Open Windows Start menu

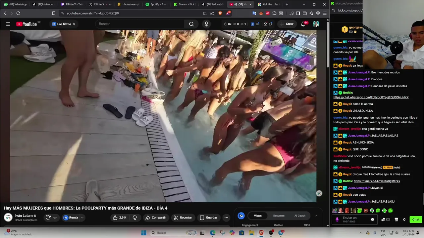[143, 233]
